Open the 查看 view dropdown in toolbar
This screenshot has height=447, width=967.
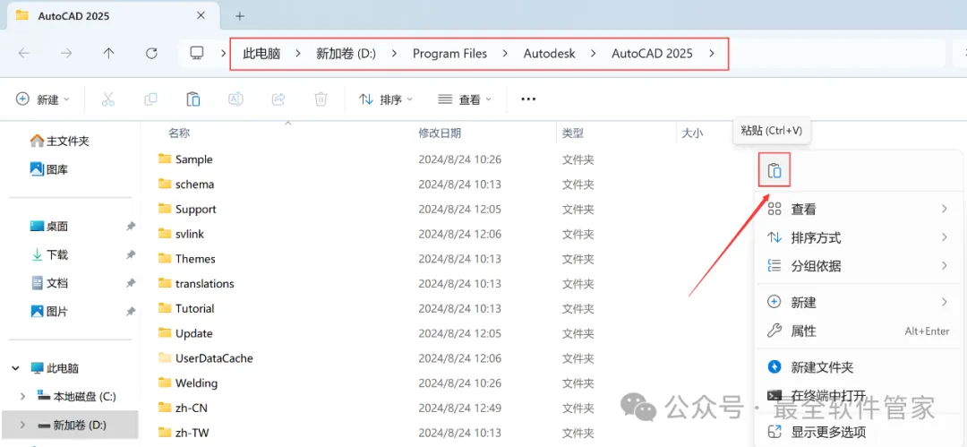coord(465,99)
